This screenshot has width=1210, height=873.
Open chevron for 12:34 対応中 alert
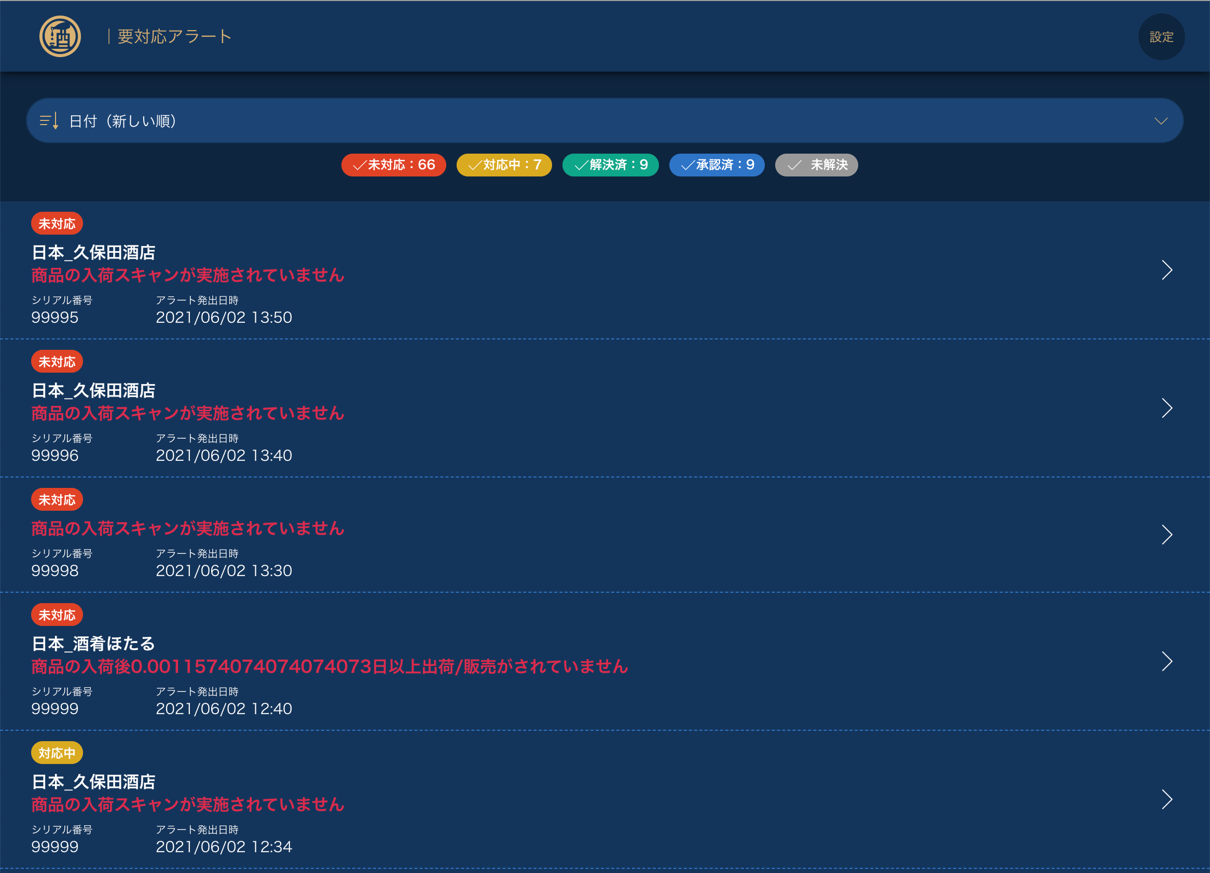1167,799
